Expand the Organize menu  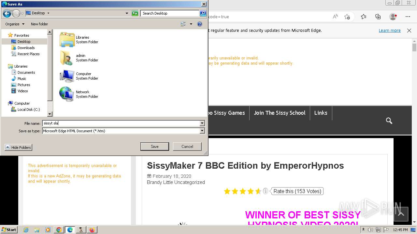[15, 24]
